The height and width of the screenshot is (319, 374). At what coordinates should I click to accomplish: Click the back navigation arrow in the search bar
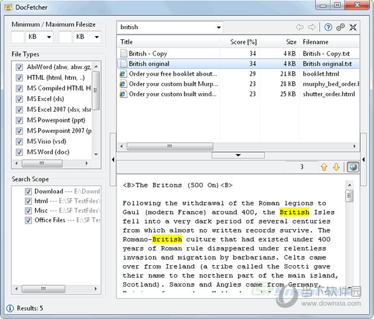[x=300, y=27]
